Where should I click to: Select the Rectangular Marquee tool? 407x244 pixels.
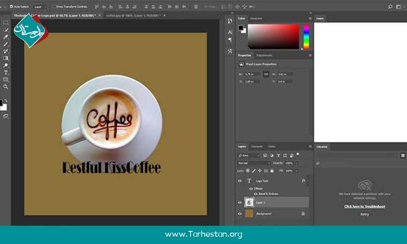coord(6,23)
